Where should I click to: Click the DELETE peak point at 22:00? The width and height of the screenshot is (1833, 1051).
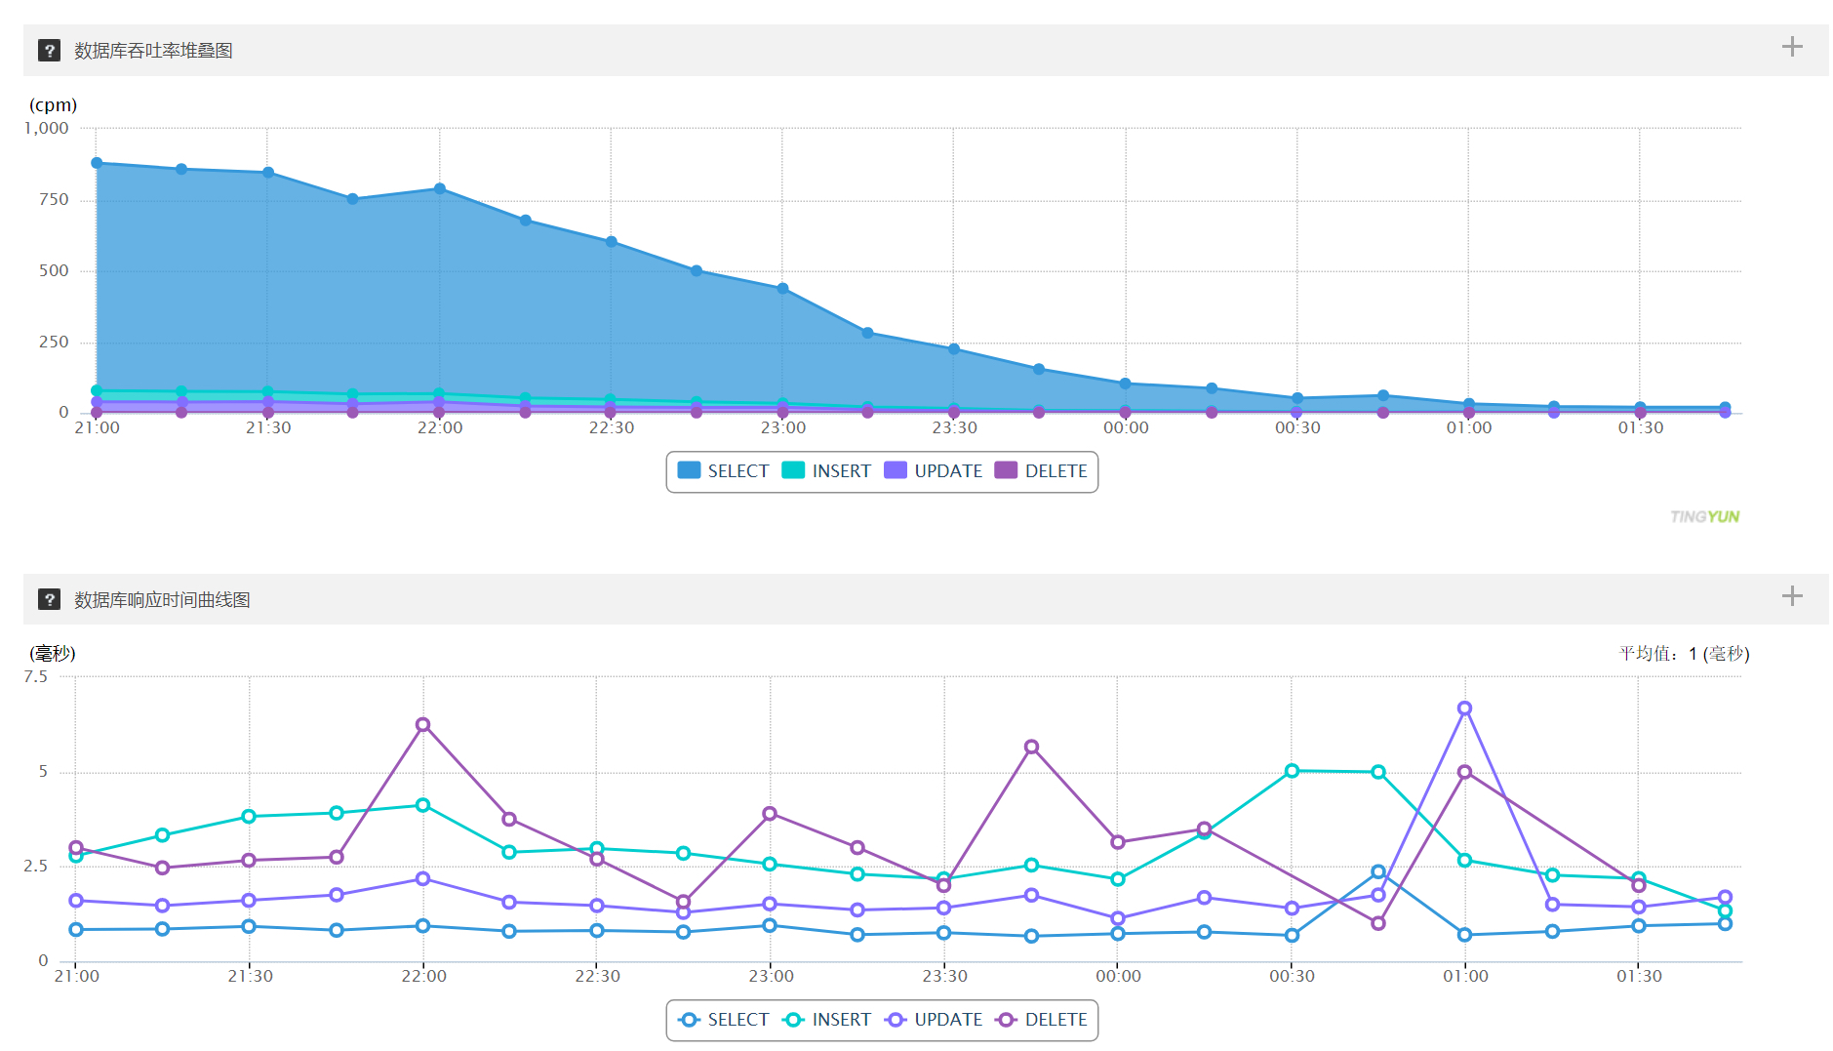[x=422, y=725]
